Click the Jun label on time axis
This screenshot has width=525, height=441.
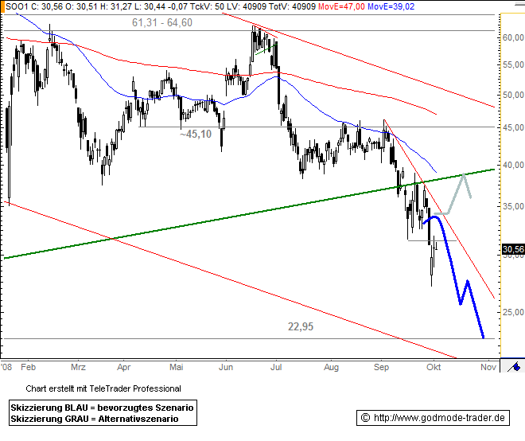[x=226, y=367]
